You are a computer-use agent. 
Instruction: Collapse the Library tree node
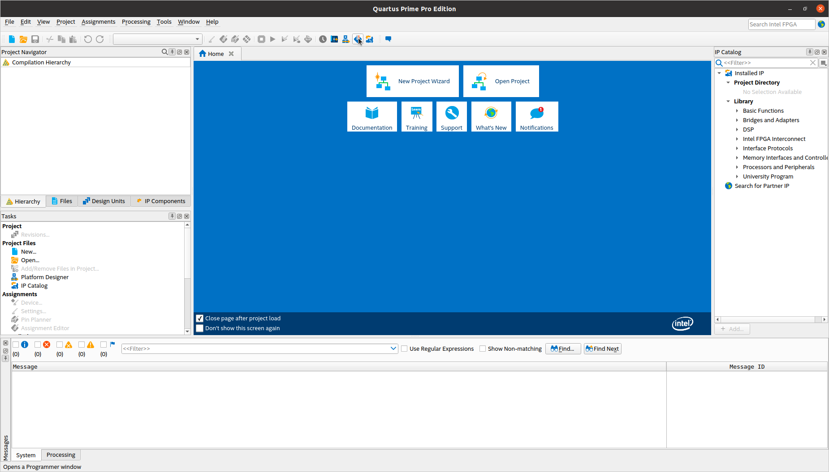point(728,102)
